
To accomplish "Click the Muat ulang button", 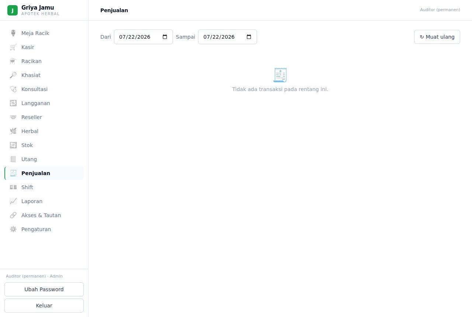I will point(437,37).
